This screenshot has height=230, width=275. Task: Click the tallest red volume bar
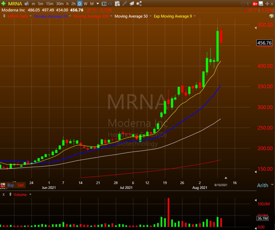tap(169, 213)
